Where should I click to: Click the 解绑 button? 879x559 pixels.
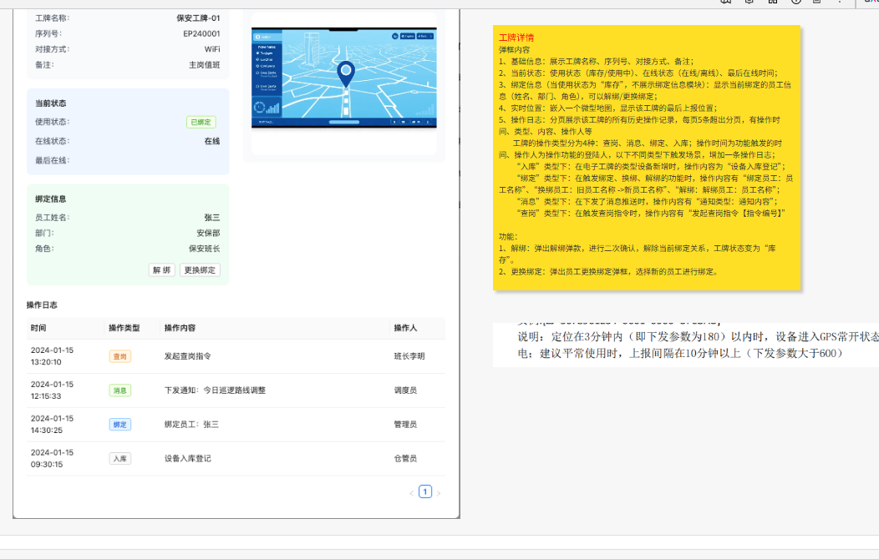(x=161, y=269)
